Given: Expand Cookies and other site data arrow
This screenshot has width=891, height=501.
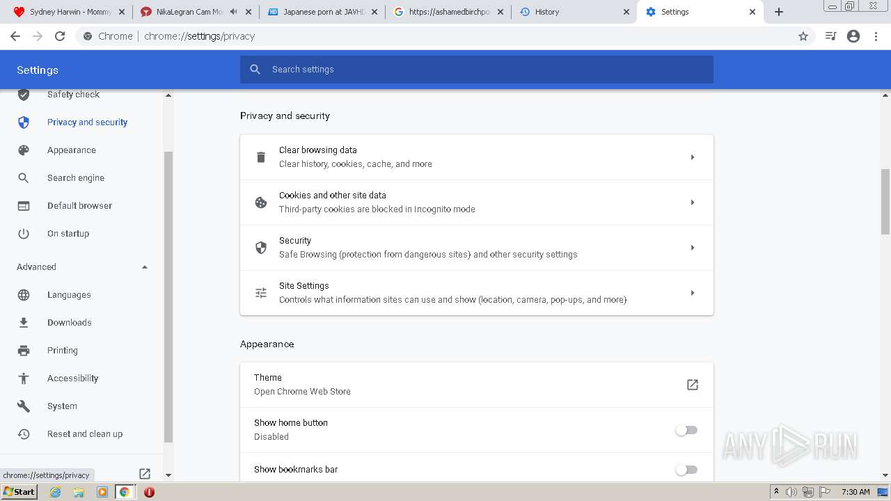Looking at the screenshot, I should click(x=693, y=202).
